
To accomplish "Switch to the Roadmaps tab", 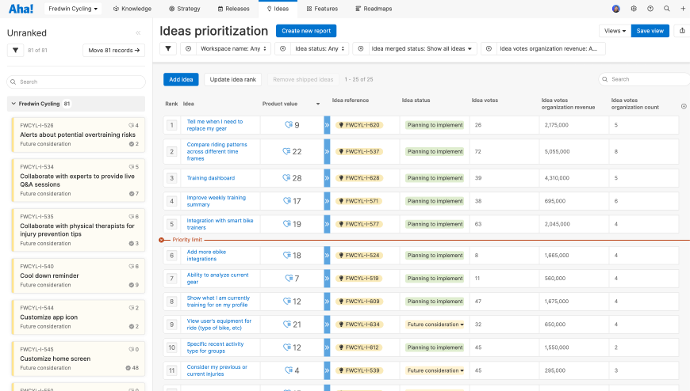I will (369, 9).
